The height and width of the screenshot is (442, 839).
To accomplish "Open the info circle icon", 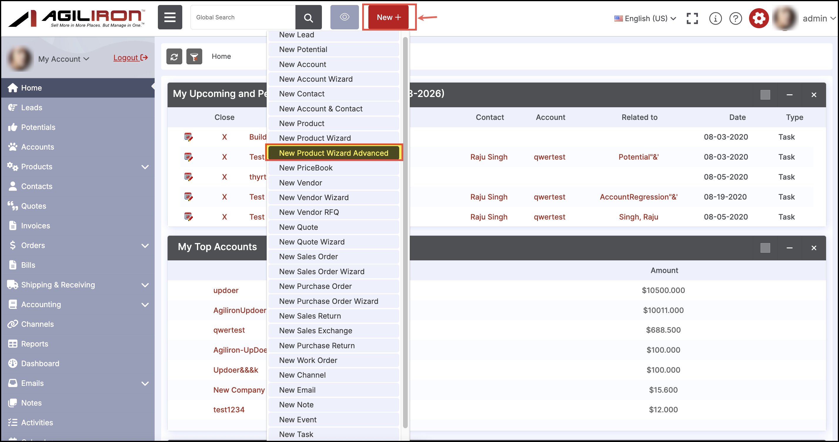I will coord(715,18).
